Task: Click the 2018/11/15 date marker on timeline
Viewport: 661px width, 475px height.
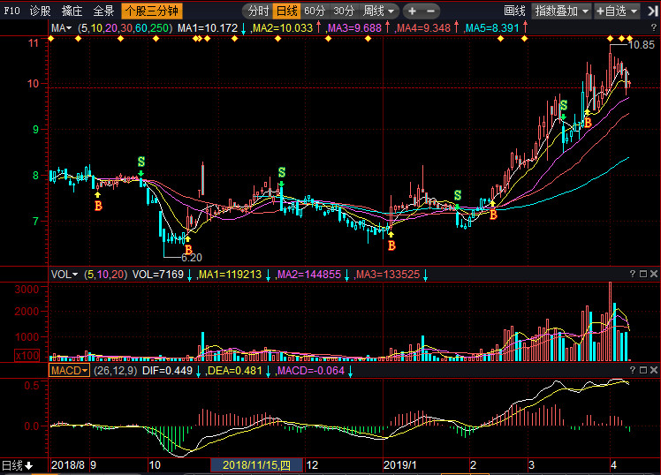Action: click(256, 465)
